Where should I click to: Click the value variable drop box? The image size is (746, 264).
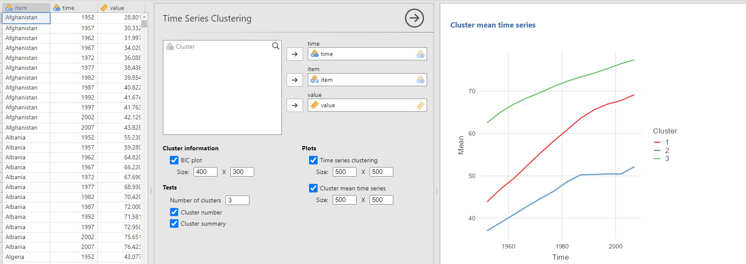point(367,106)
